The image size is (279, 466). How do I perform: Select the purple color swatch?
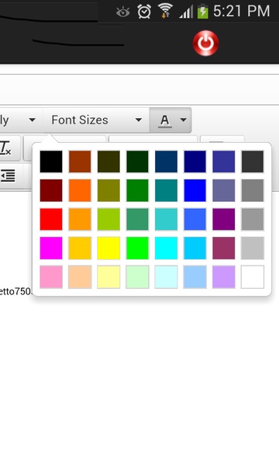223,219
